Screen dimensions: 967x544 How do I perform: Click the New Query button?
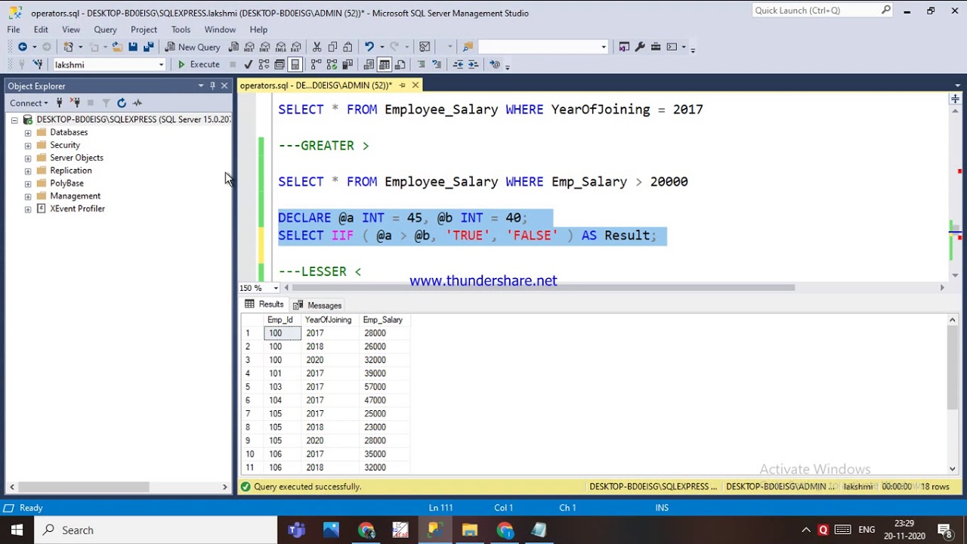click(x=192, y=47)
